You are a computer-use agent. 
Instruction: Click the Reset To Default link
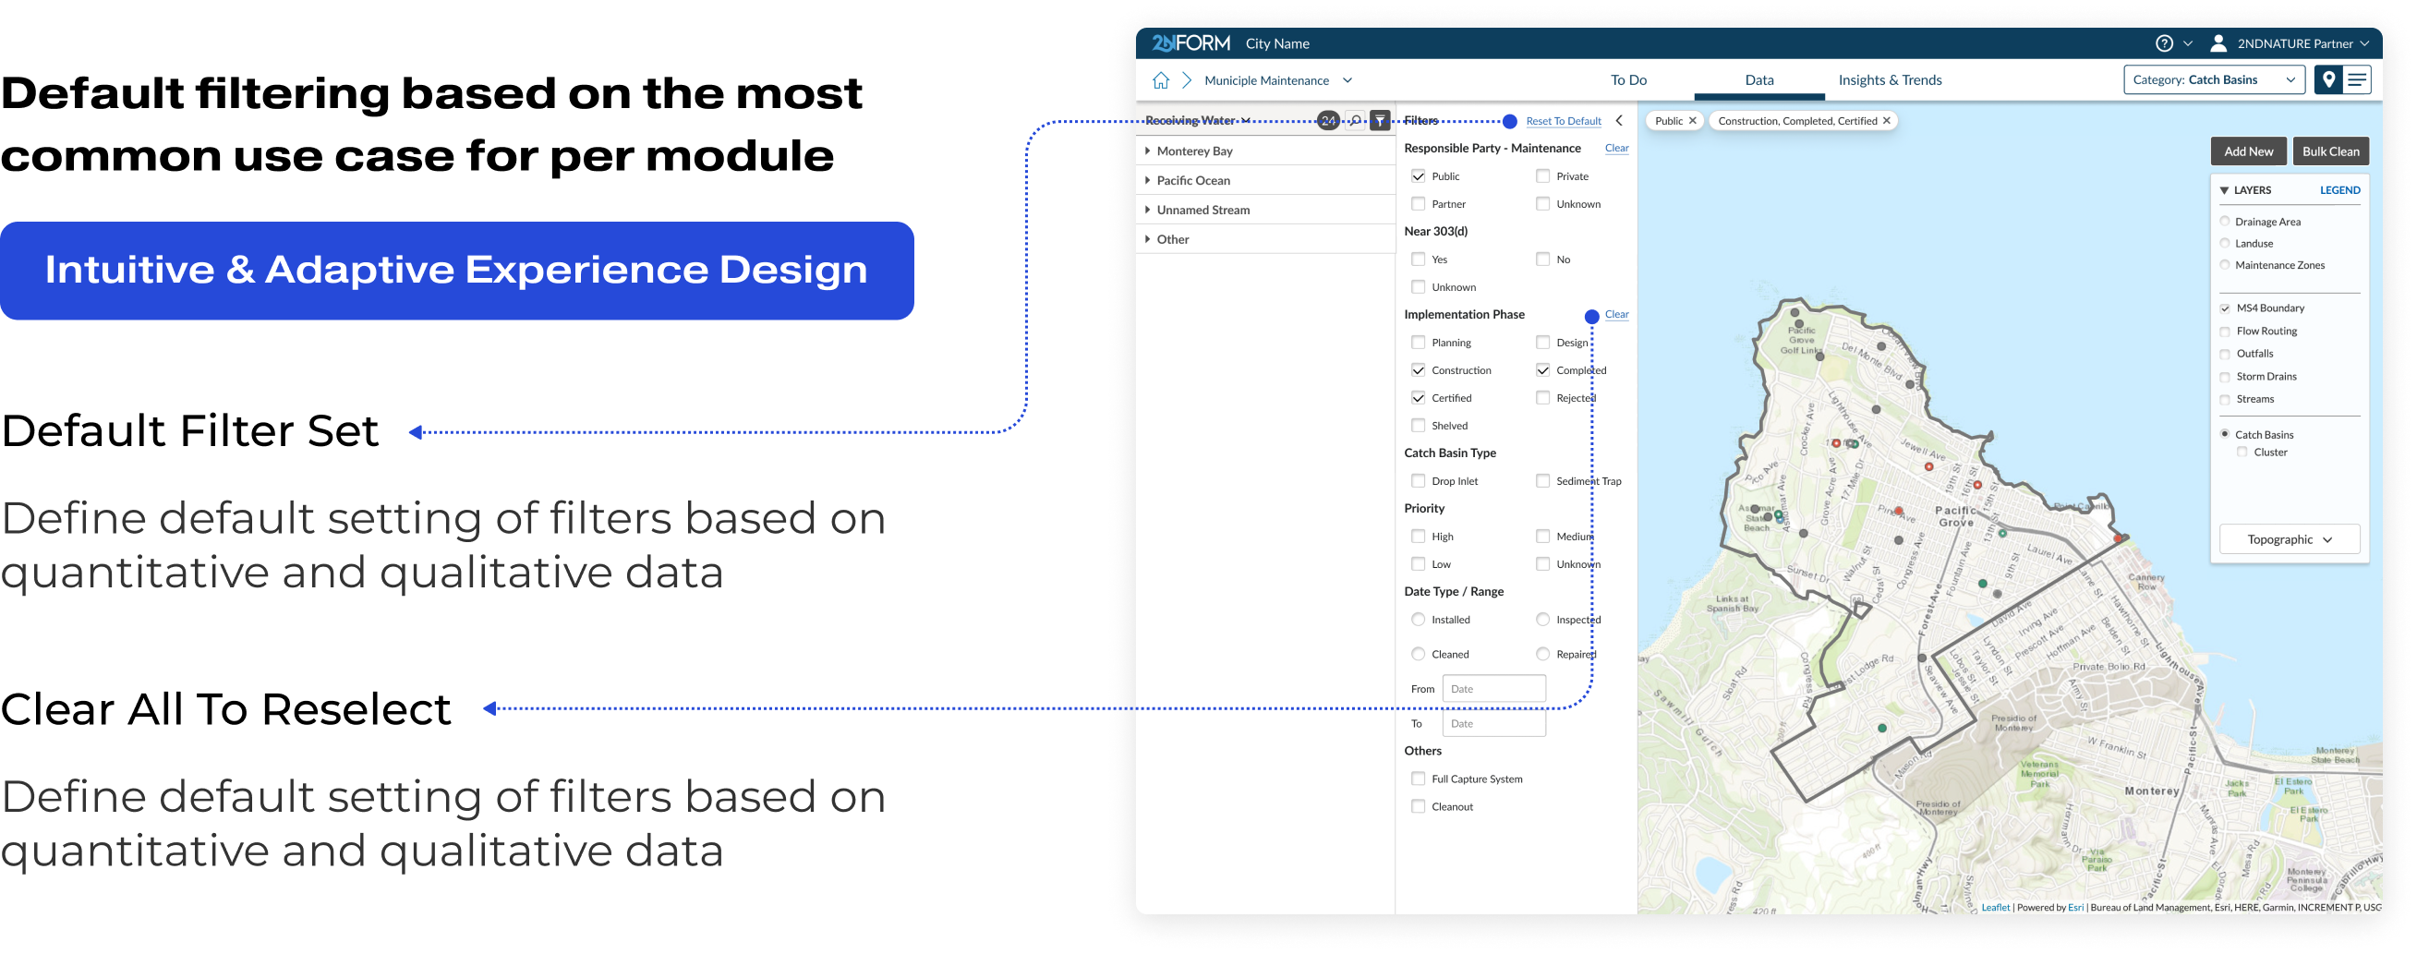1564,121
